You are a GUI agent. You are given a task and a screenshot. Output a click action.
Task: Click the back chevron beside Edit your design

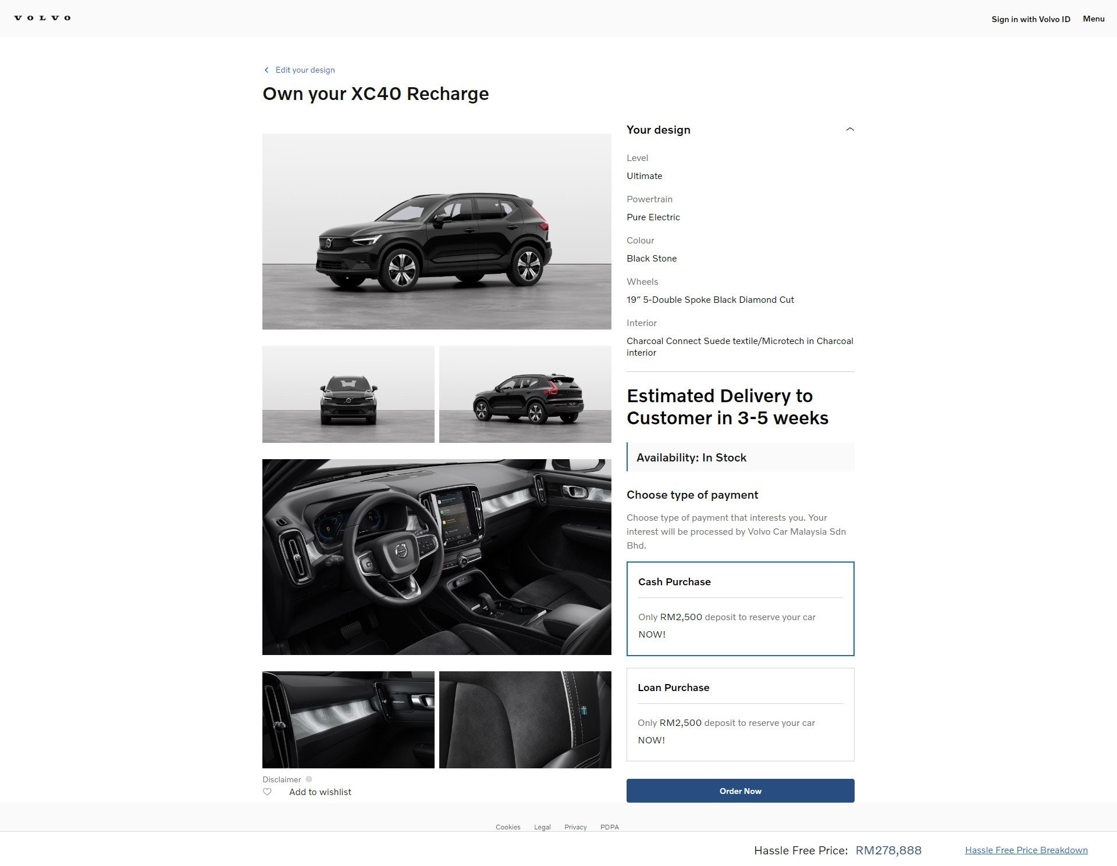click(266, 70)
